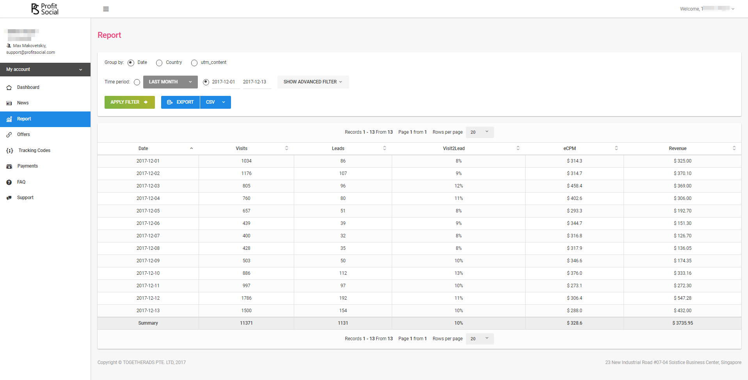Click the FAQ question mark icon
Screen dimensions: 748x380
(9, 182)
